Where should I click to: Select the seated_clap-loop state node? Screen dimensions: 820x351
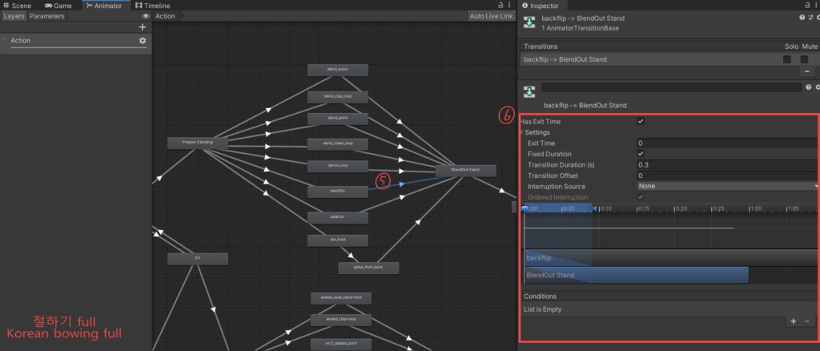point(341,320)
